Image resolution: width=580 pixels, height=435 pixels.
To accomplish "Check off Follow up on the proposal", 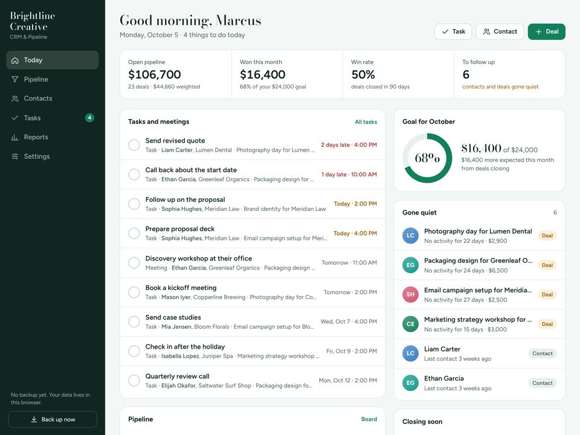I will coord(134,204).
